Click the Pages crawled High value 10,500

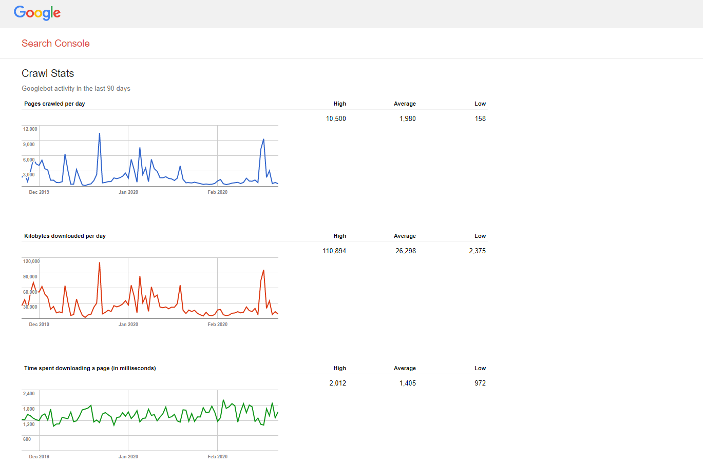(336, 118)
